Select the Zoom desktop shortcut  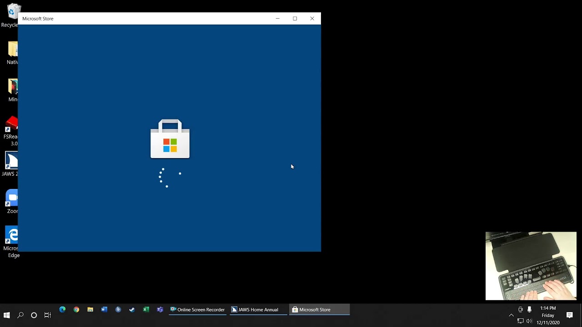tap(11, 201)
